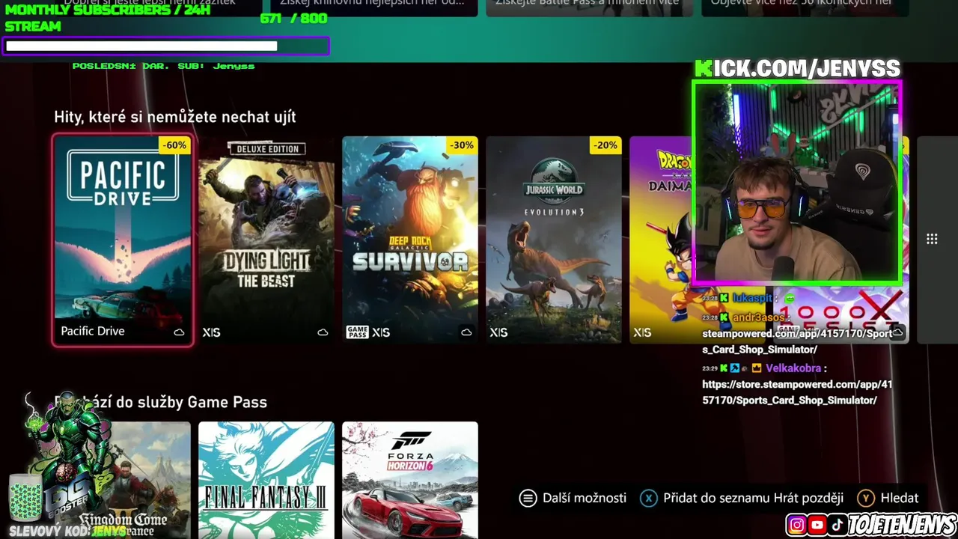Click the Y button icon for Hledat
The height and width of the screenshot is (539, 958).
click(x=866, y=498)
